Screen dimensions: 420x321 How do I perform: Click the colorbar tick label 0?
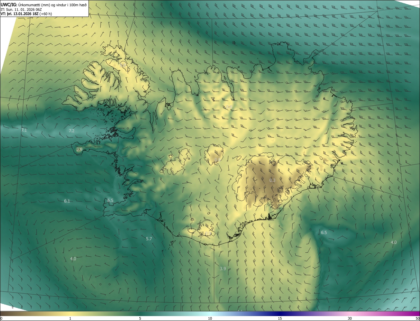(x=1, y=318)
